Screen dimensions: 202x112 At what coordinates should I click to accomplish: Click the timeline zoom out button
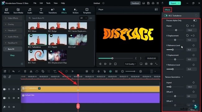pos(122,71)
